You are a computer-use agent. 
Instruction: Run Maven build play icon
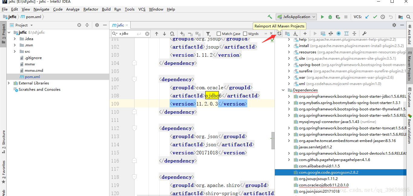[315, 33]
